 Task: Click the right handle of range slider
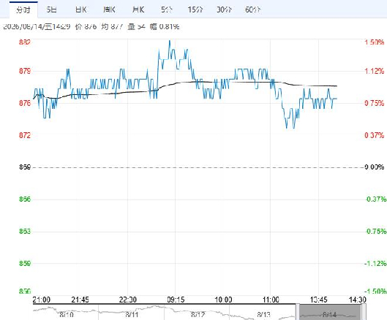364,312
